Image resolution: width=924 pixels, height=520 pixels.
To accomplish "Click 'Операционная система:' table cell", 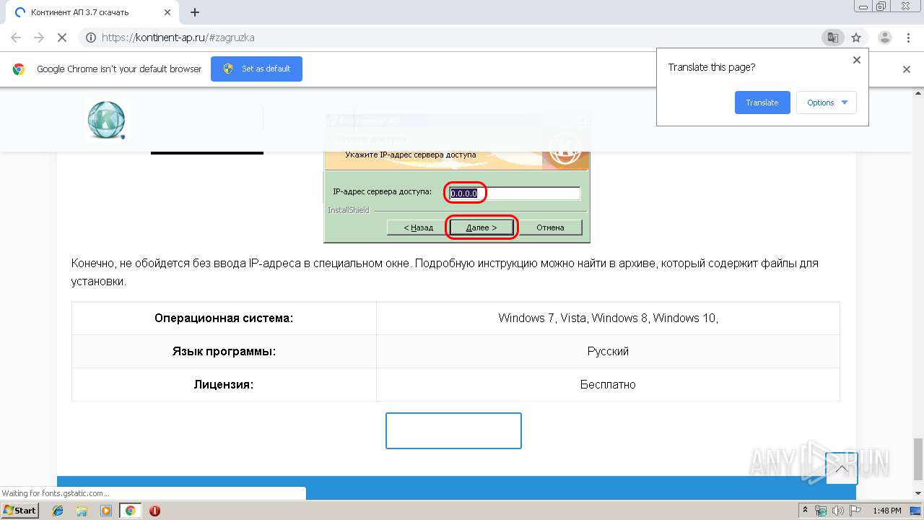I will (224, 318).
